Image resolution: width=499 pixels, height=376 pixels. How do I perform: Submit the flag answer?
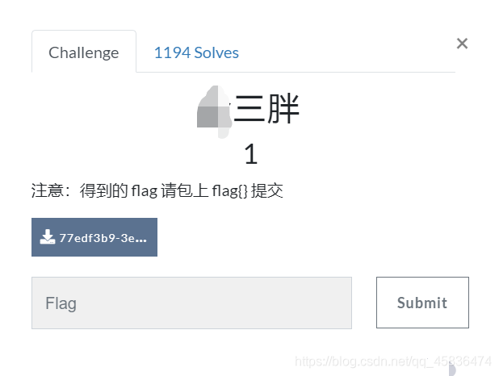coord(422,303)
